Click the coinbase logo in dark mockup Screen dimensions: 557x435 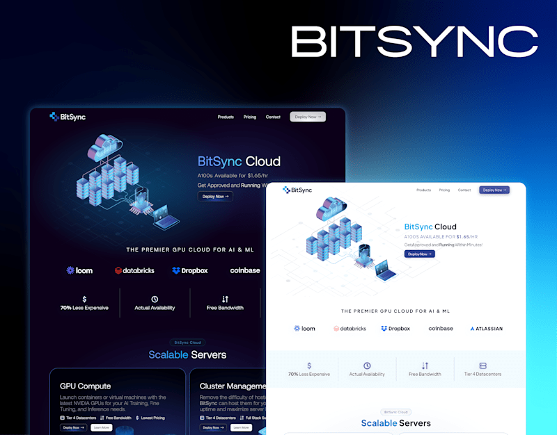pyautogui.click(x=245, y=270)
